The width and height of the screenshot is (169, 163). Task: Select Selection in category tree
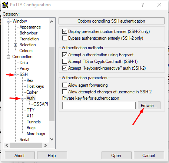(28, 45)
